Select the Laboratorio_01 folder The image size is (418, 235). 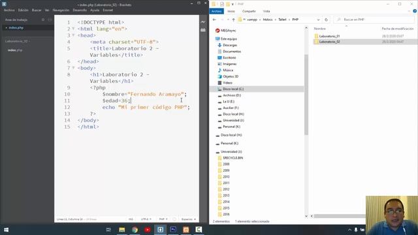tap(329, 36)
